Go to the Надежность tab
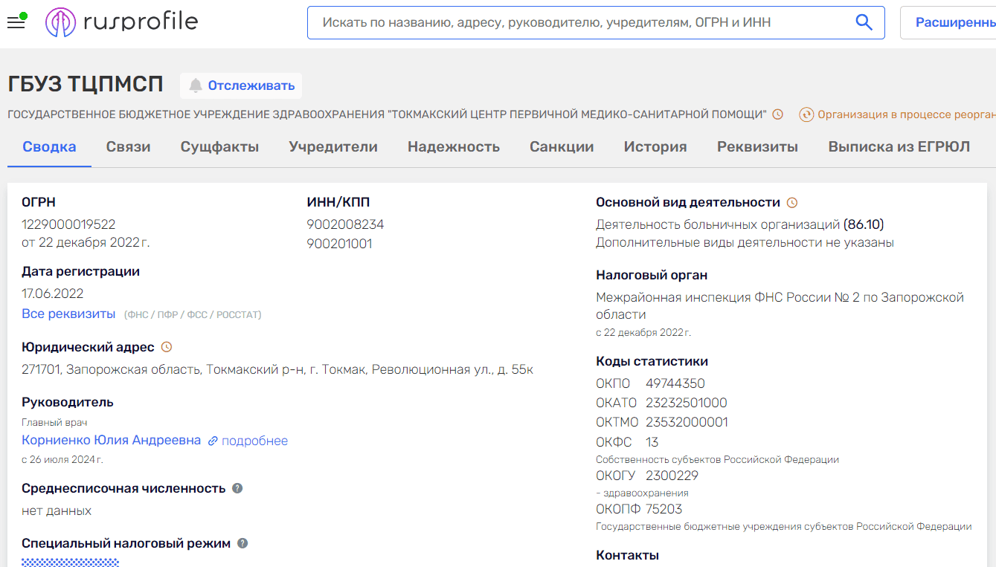Screen dimensions: 996x567 coord(453,146)
